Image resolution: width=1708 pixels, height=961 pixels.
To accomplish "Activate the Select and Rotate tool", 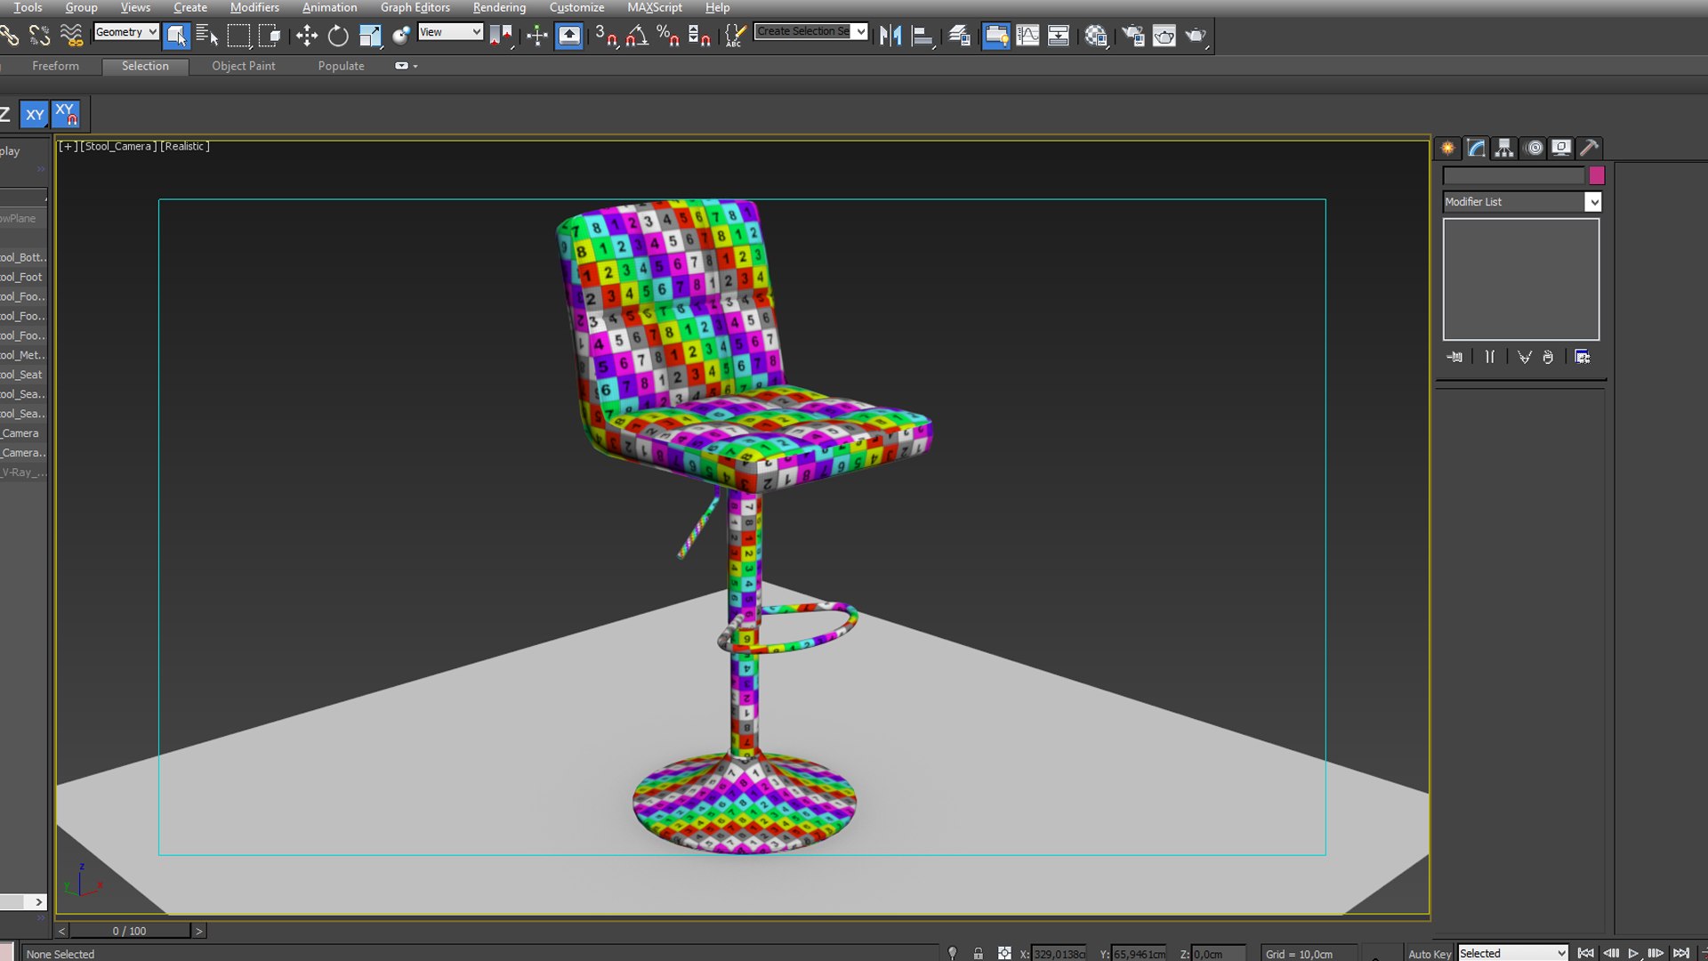I will 338,36.
